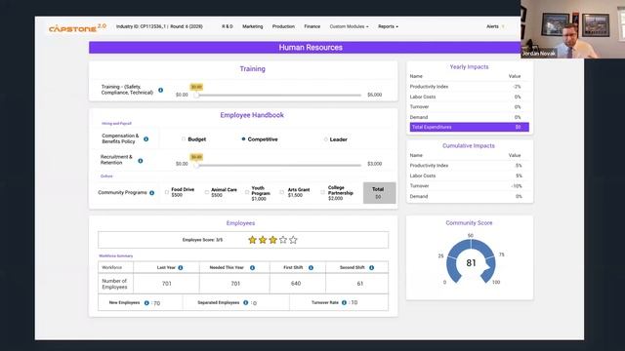
Task: Expand the Reports dropdown menu
Action: [388, 26]
